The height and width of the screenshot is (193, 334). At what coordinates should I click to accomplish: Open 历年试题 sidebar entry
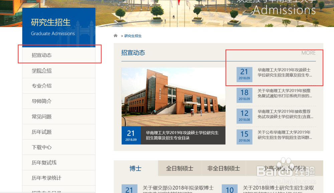[x=59, y=132]
